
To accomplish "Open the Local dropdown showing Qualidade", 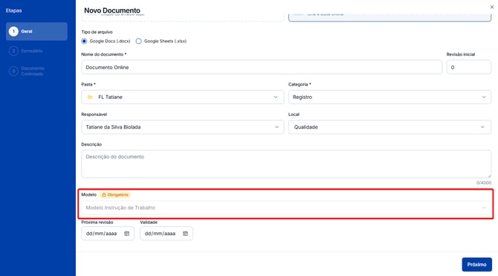I will (x=389, y=127).
